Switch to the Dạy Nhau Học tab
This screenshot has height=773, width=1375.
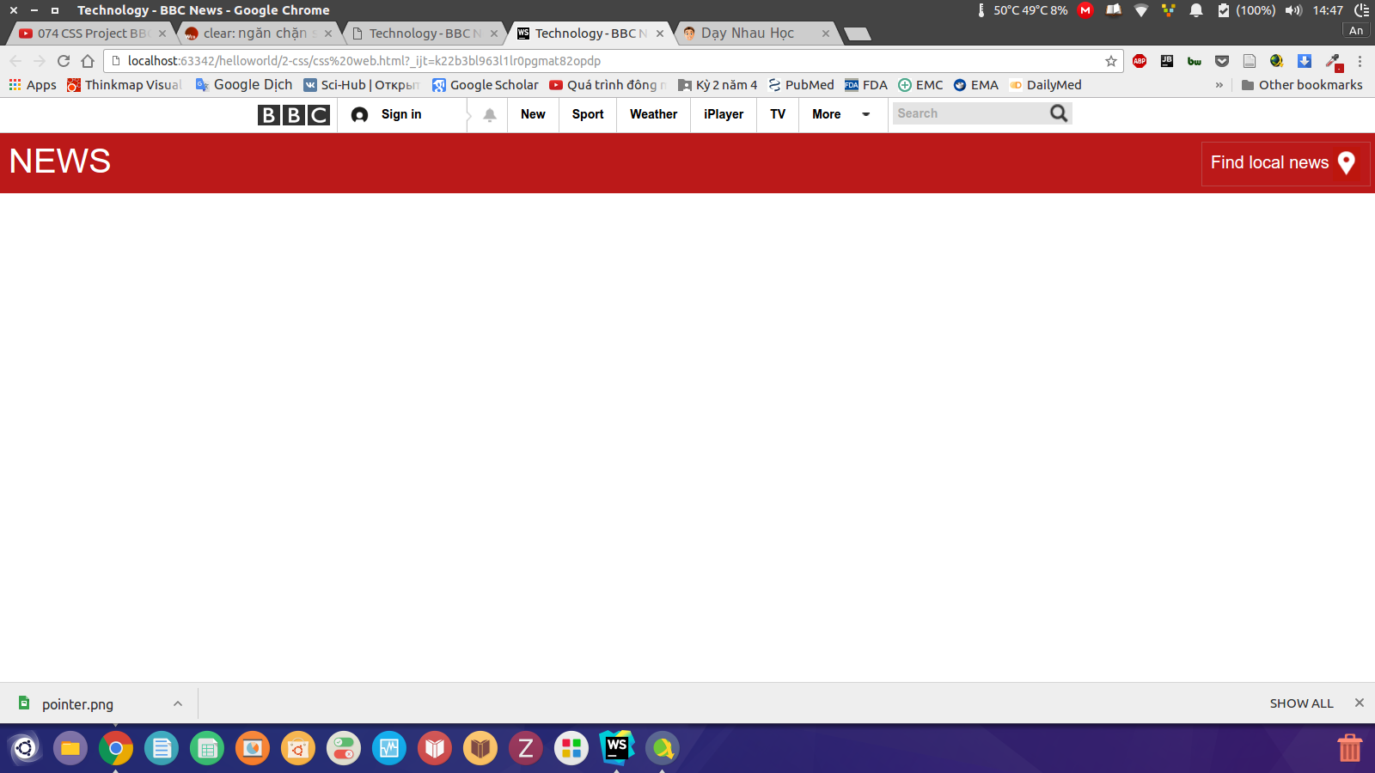click(x=748, y=33)
